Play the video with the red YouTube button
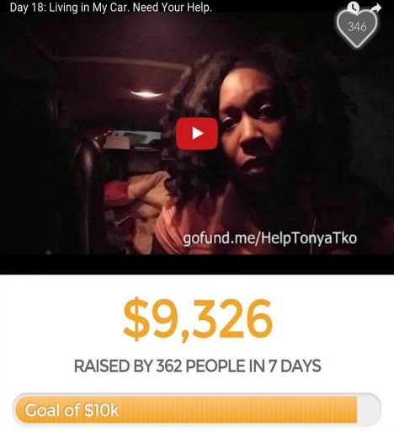The image size is (394, 432). tap(197, 134)
